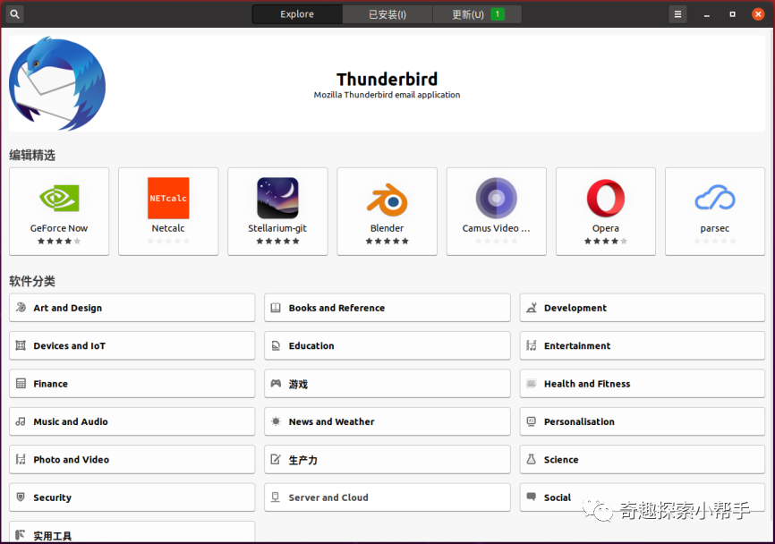Click the Education category icon
This screenshot has height=544, width=775.
pyautogui.click(x=276, y=345)
